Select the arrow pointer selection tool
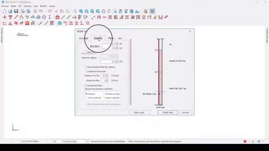 tap(75, 11)
